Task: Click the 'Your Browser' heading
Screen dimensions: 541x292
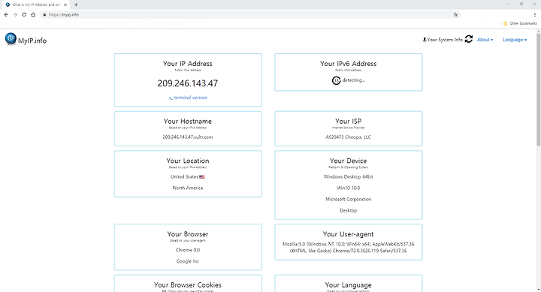Action: (188, 234)
